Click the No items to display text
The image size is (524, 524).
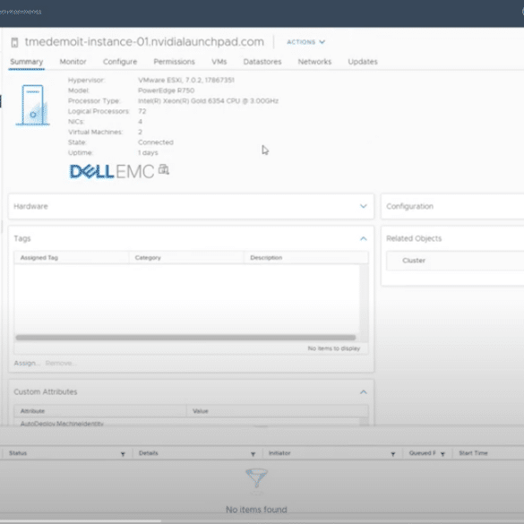(x=334, y=348)
